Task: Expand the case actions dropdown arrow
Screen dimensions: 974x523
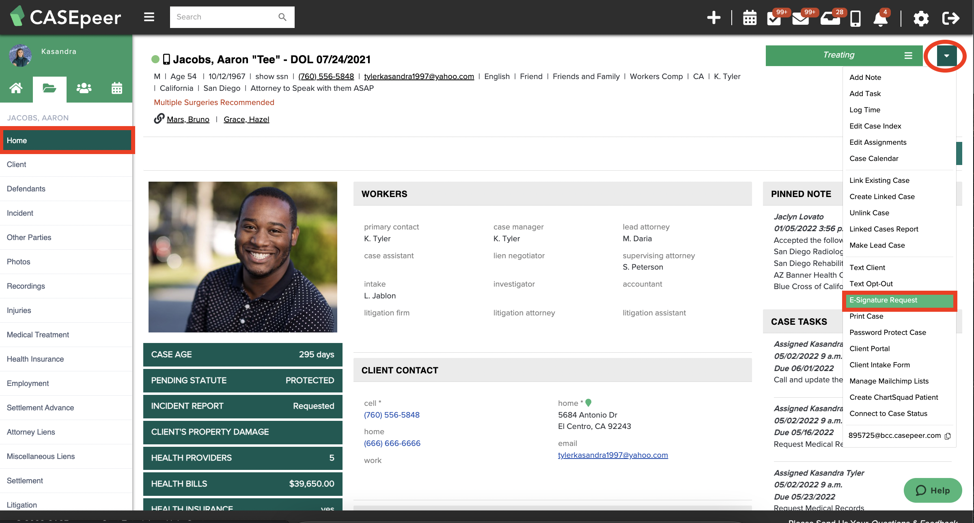Action: click(x=946, y=56)
